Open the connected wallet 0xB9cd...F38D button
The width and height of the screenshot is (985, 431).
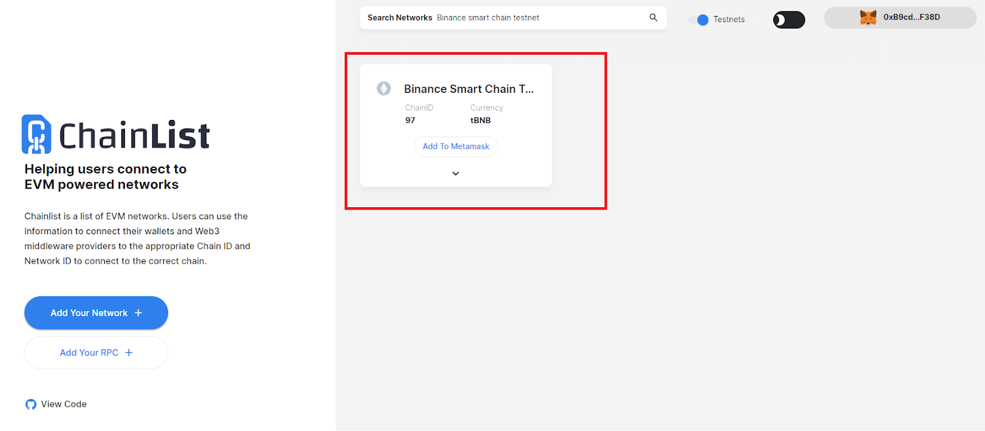pyautogui.click(x=900, y=18)
